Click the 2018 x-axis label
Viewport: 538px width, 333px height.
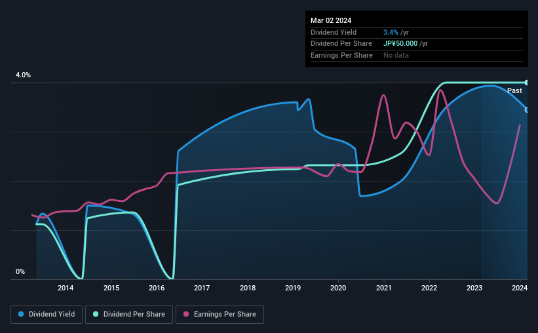point(248,288)
